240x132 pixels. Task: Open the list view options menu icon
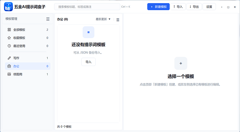(x=118, y=20)
